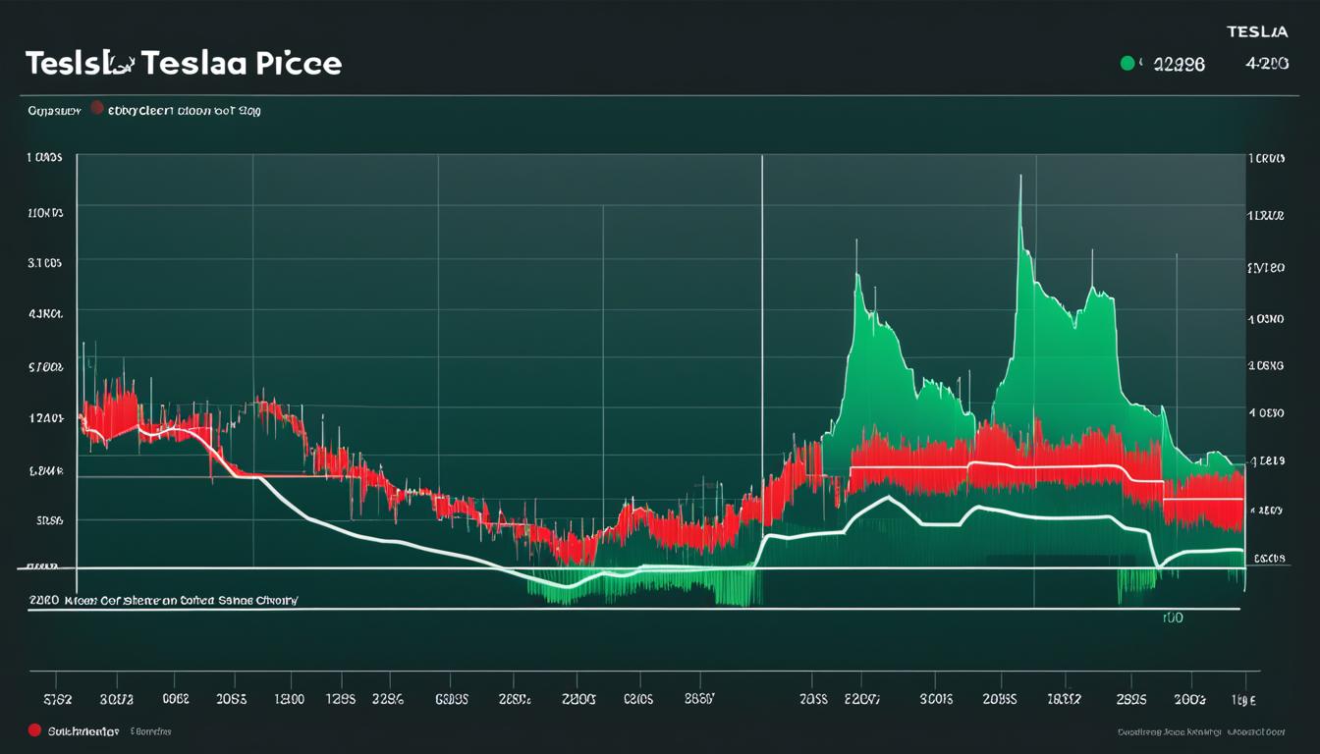Select the TESLA label in the top-right corner
1320x754 pixels.
point(1257,31)
